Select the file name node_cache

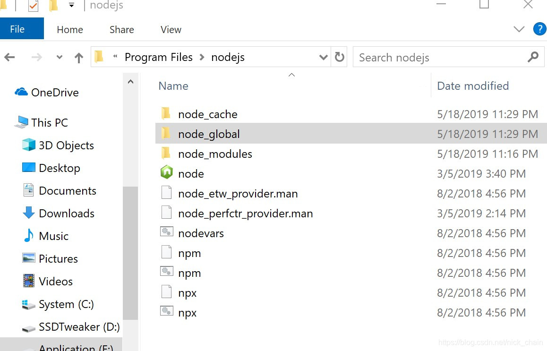click(x=207, y=114)
